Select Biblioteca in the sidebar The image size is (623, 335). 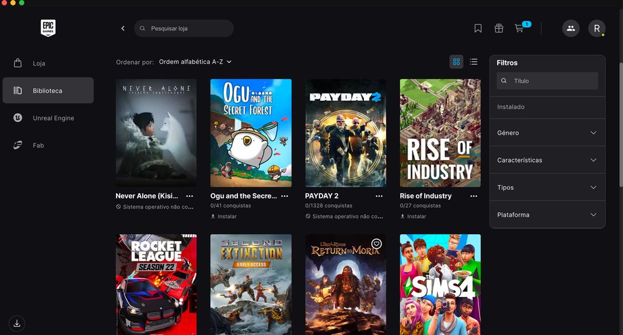click(48, 90)
